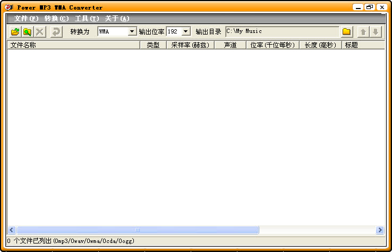This screenshot has height=252, width=392.
Task: Open the 转换(C) menu
Action: click(56, 19)
